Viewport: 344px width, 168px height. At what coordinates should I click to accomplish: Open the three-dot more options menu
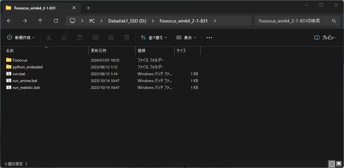pyautogui.click(x=209, y=37)
